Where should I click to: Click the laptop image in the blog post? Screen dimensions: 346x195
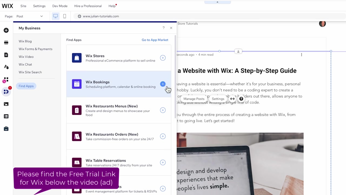point(240,164)
